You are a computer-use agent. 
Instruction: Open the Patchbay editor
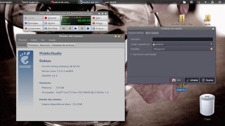[52, 28]
